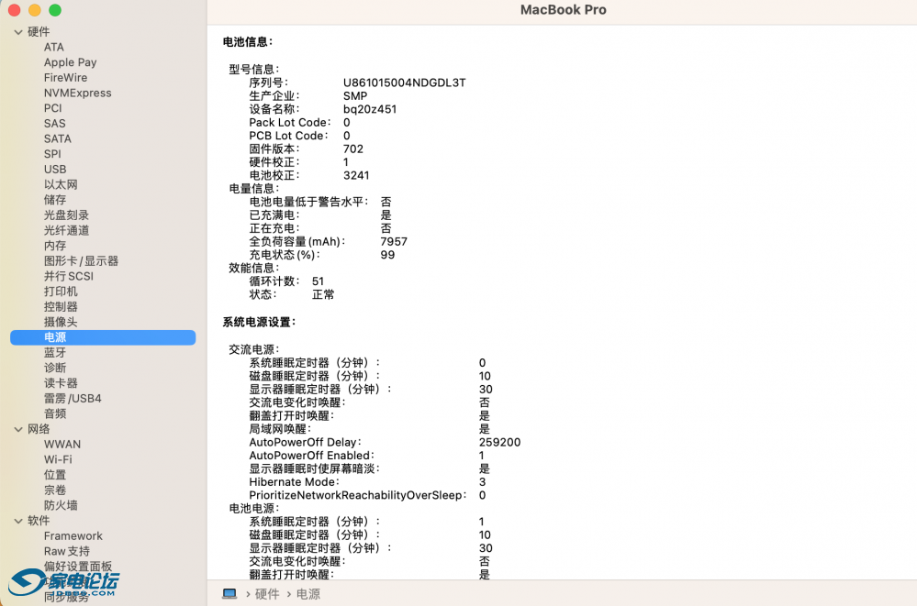Collapse the 软件 section chevron

tap(18, 521)
